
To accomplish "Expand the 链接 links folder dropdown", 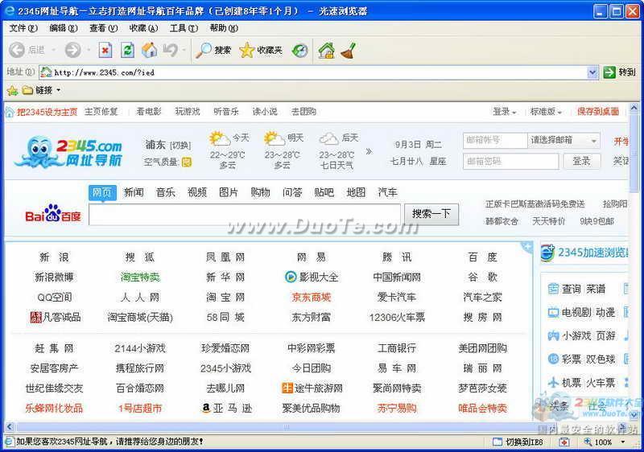I will coord(58,90).
